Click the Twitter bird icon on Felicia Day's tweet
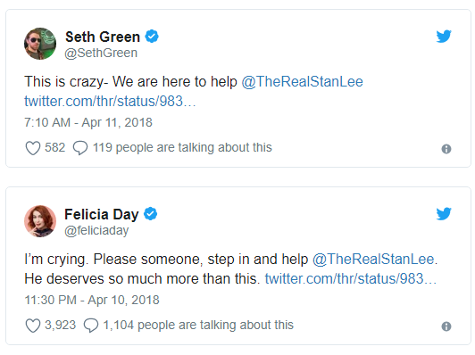The image size is (475, 355). pyautogui.click(x=444, y=214)
